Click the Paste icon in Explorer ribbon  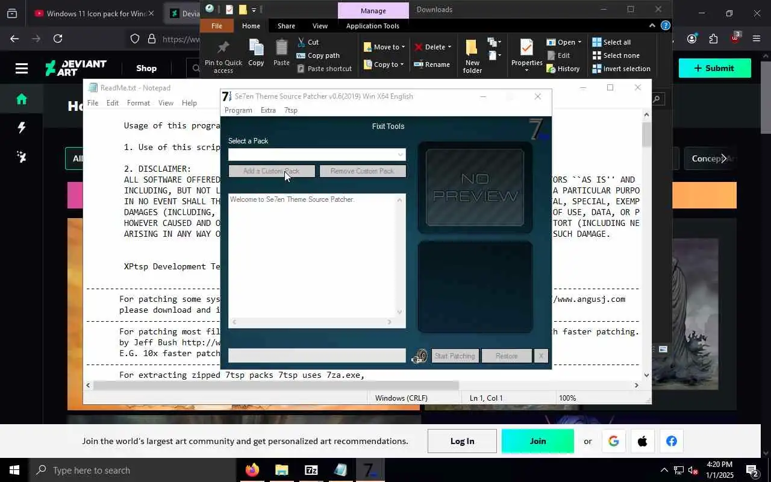click(281, 53)
